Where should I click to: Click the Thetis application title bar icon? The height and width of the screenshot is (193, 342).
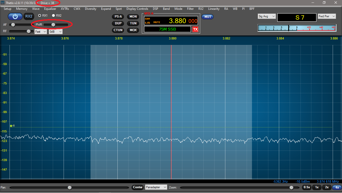3,3
